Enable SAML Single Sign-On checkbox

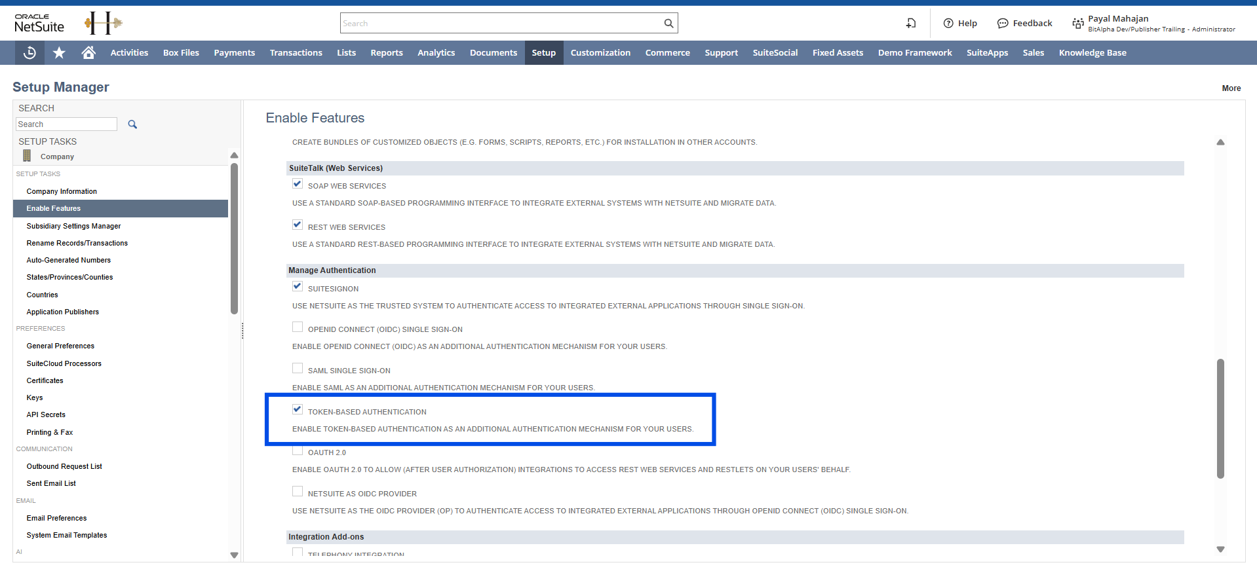click(298, 369)
